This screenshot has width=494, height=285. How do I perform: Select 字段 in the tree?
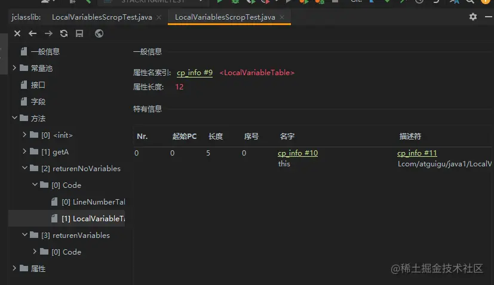38,101
